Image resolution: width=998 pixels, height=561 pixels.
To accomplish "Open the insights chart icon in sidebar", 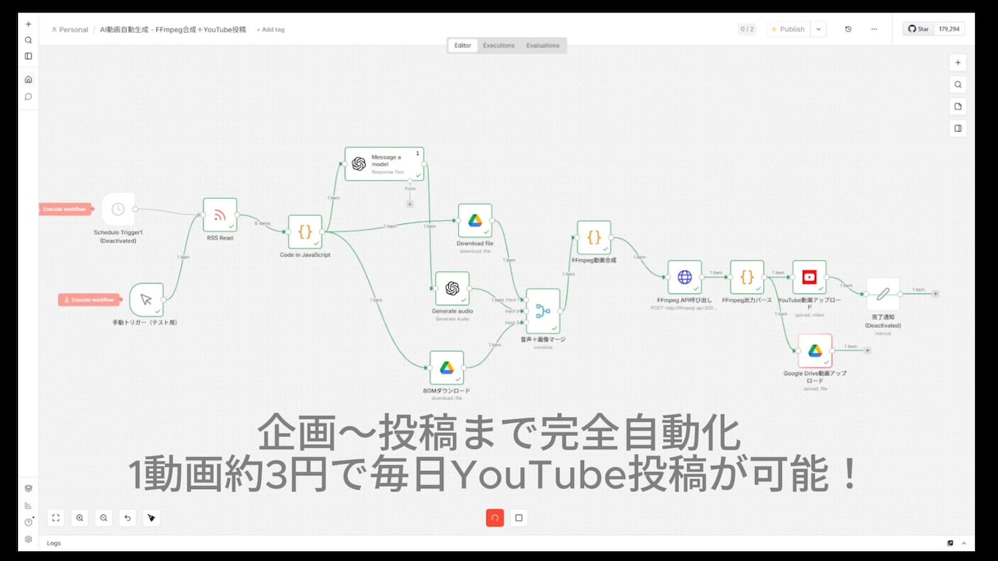I will pos(29,505).
